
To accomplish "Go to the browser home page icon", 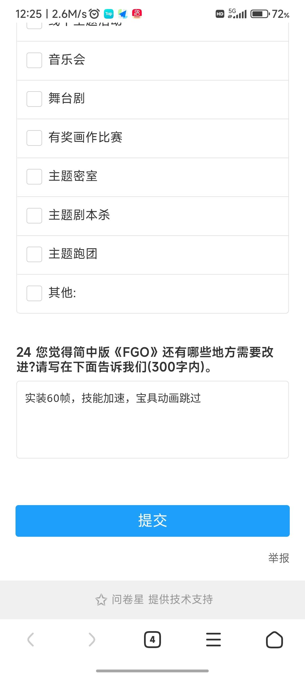I will 274,640.
